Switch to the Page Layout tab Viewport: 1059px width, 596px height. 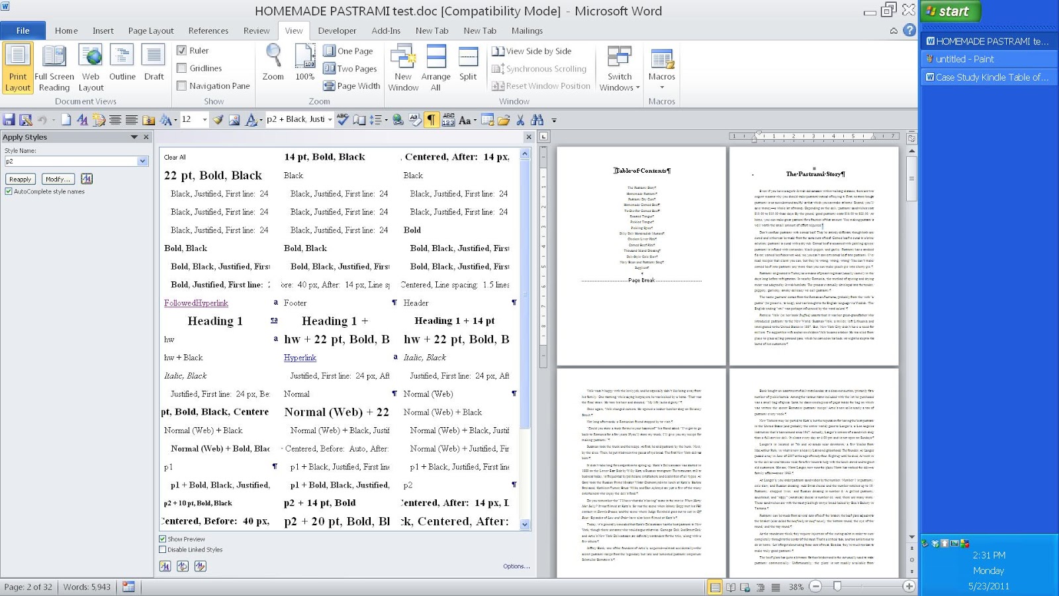tap(151, 30)
